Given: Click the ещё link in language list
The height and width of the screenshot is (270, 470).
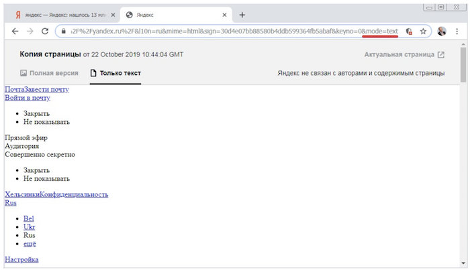Looking at the screenshot, I should click(x=30, y=244).
